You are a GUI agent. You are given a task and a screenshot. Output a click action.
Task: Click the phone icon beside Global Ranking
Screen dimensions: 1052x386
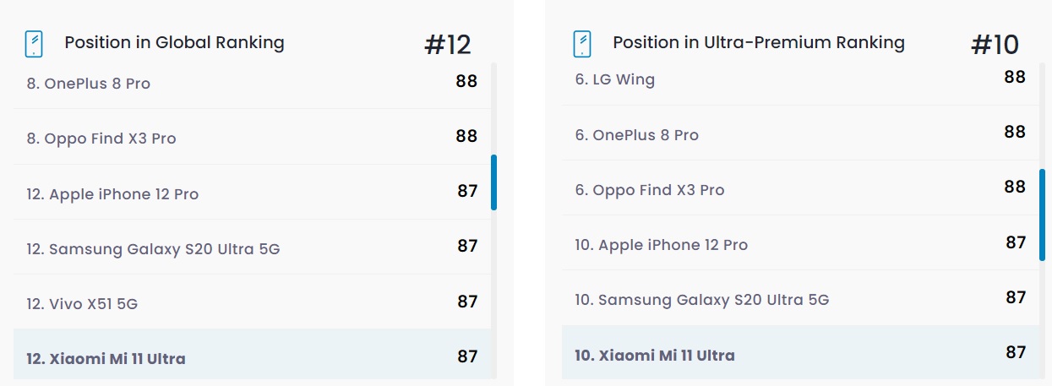[34, 43]
